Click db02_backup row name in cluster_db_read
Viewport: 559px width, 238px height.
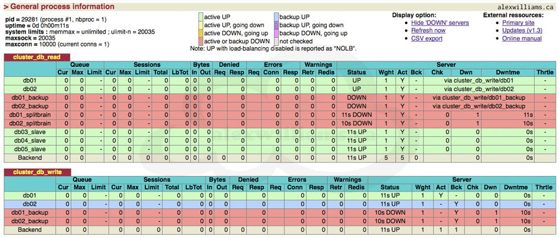pos(30,106)
